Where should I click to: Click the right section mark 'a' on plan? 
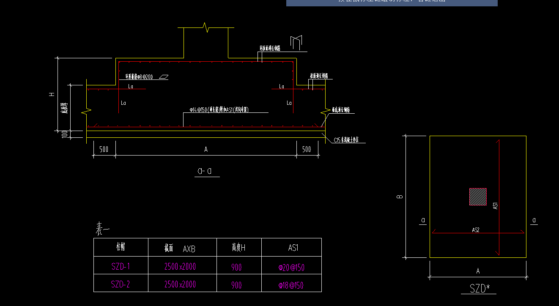pyautogui.click(x=534, y=220)
